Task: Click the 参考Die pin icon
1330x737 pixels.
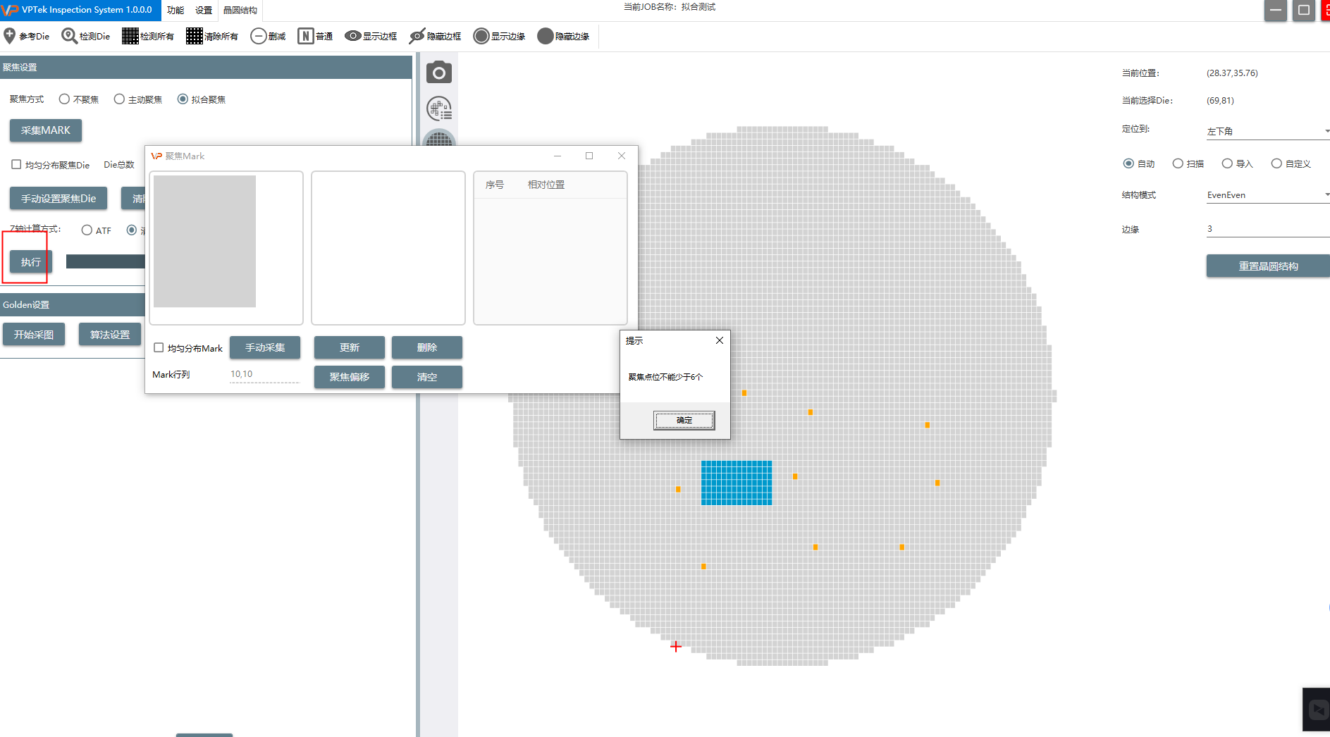Action: pos(10,36)
